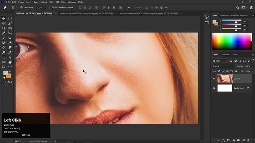Select the Lasso tool

point(4,23)
